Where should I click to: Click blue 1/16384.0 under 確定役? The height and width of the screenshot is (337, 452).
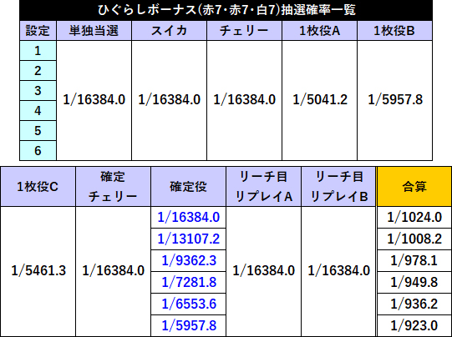[189, 217]
